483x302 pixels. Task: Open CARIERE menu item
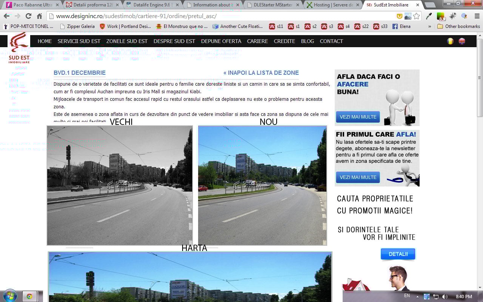pos(257,41)
